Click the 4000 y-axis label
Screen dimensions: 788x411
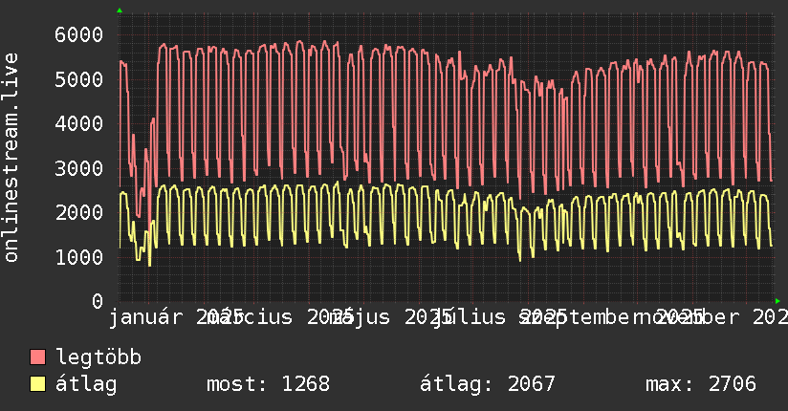click(79, 123)
